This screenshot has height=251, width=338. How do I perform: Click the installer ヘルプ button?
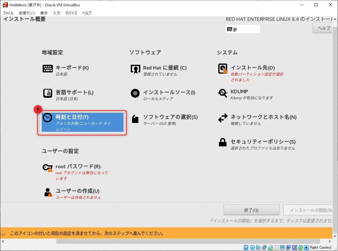(322, 28)
